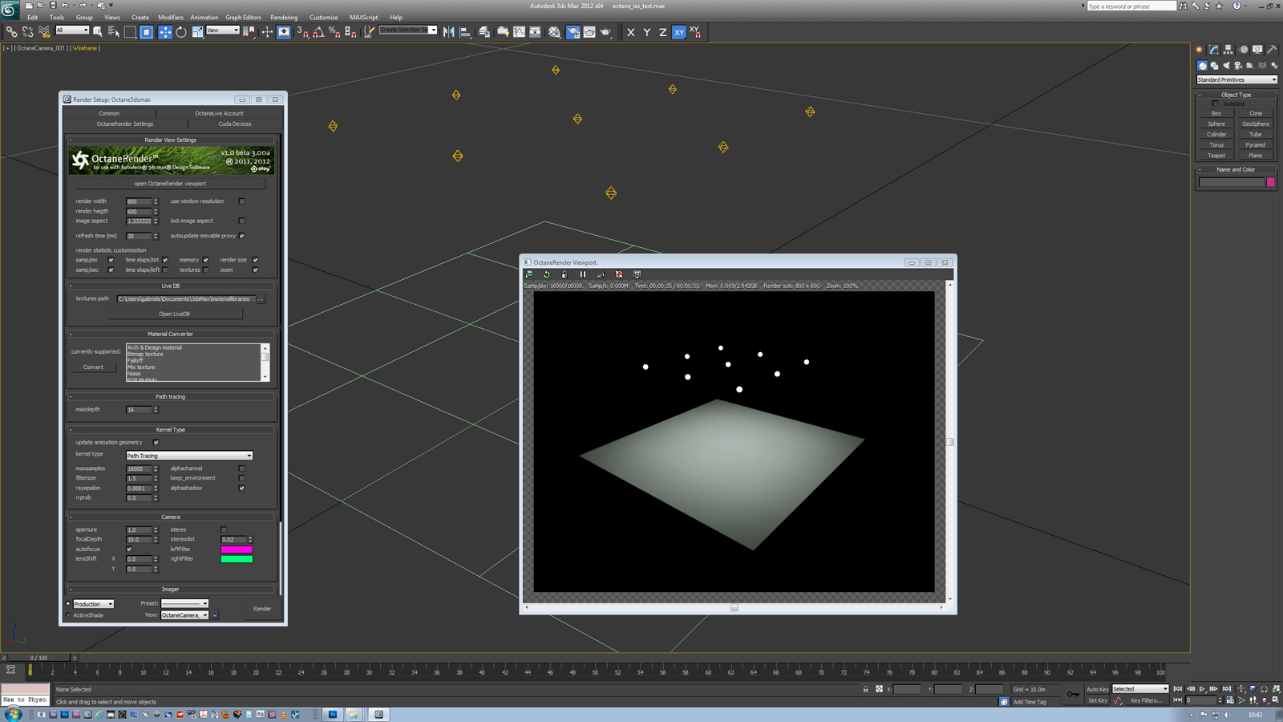The height and width of the screenshot is (722, 1283).
Task: Click the Open LiveDB button
Action: pyautogui.click(x=174, y=314)
